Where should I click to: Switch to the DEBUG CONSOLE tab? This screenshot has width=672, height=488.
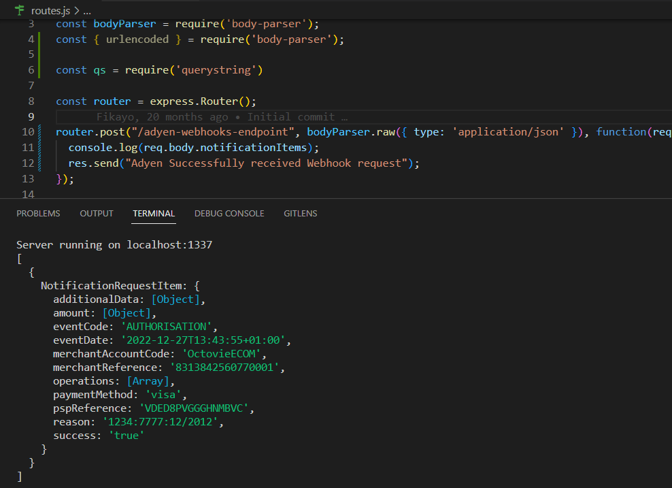click(229, 213)
